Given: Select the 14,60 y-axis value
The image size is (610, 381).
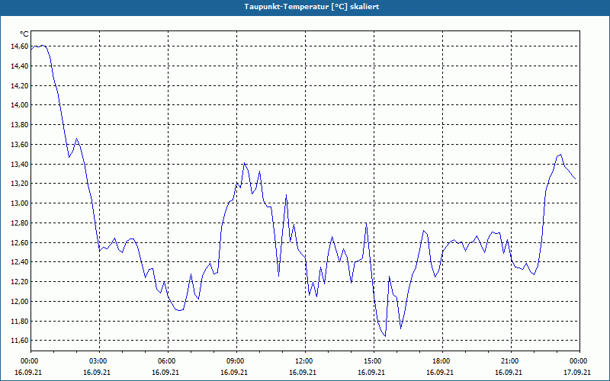Looking at the screenshot, I should 20,46.
